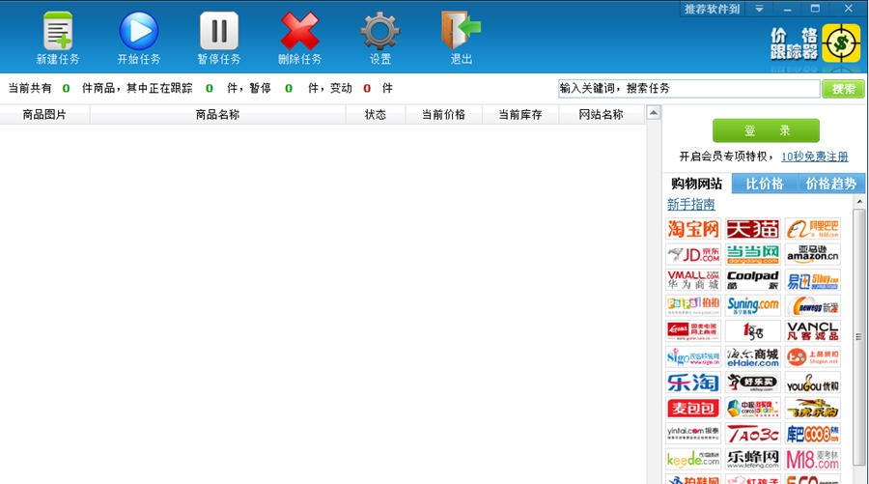Sort by 当前价格 column header

coord(443,115)
